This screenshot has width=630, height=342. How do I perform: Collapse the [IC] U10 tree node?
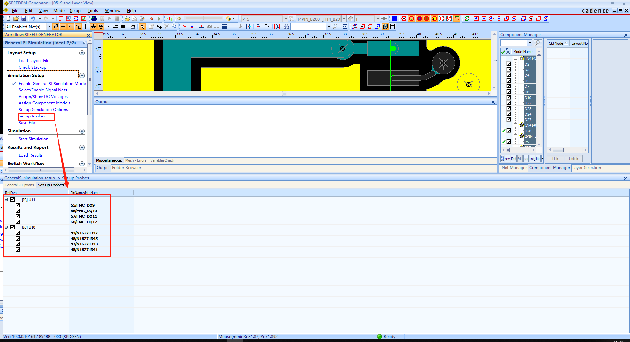click(6, 227)
